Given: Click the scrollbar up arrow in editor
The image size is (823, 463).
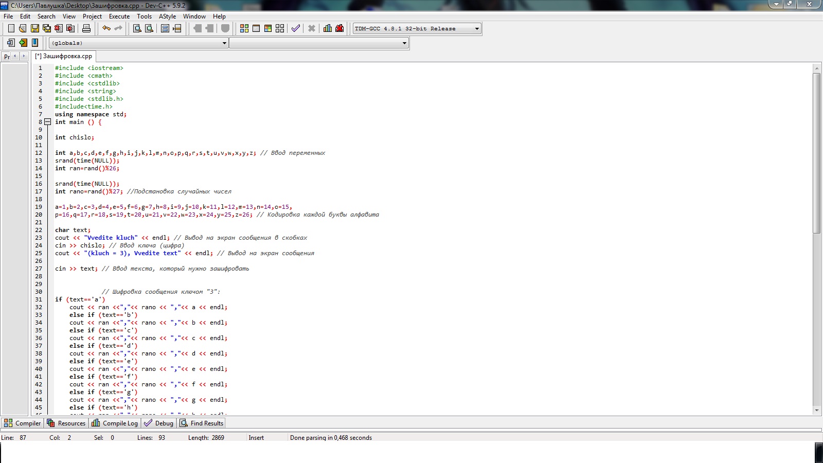Looking at the screenshot, I should click(816, 68).
